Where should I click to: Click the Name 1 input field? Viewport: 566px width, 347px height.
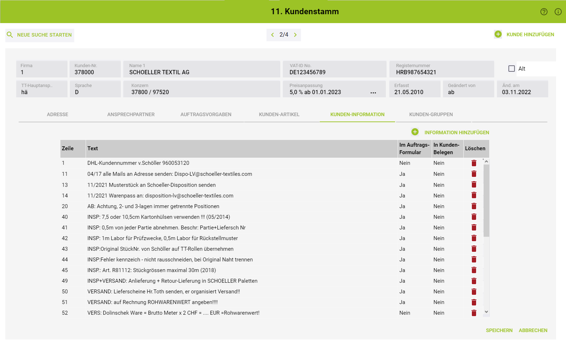click(201, 72)
